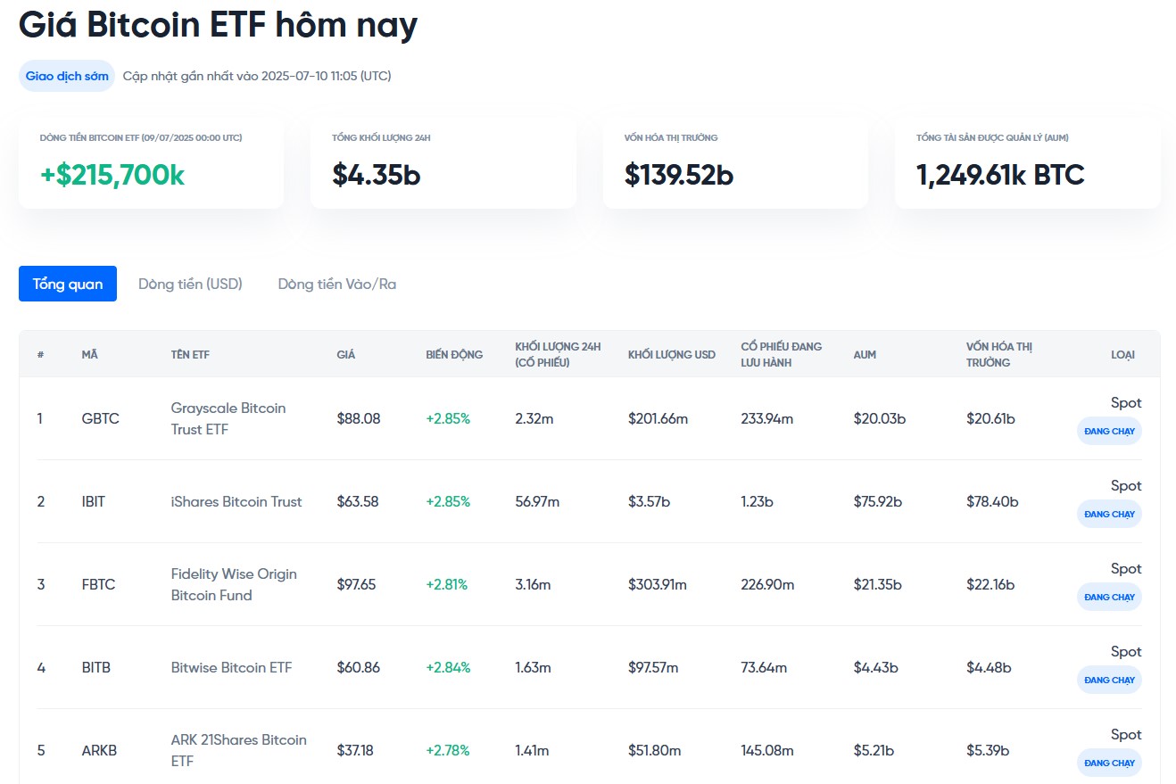Click BITB price $60.86
1176x784 pixels.
pos(359,667)
